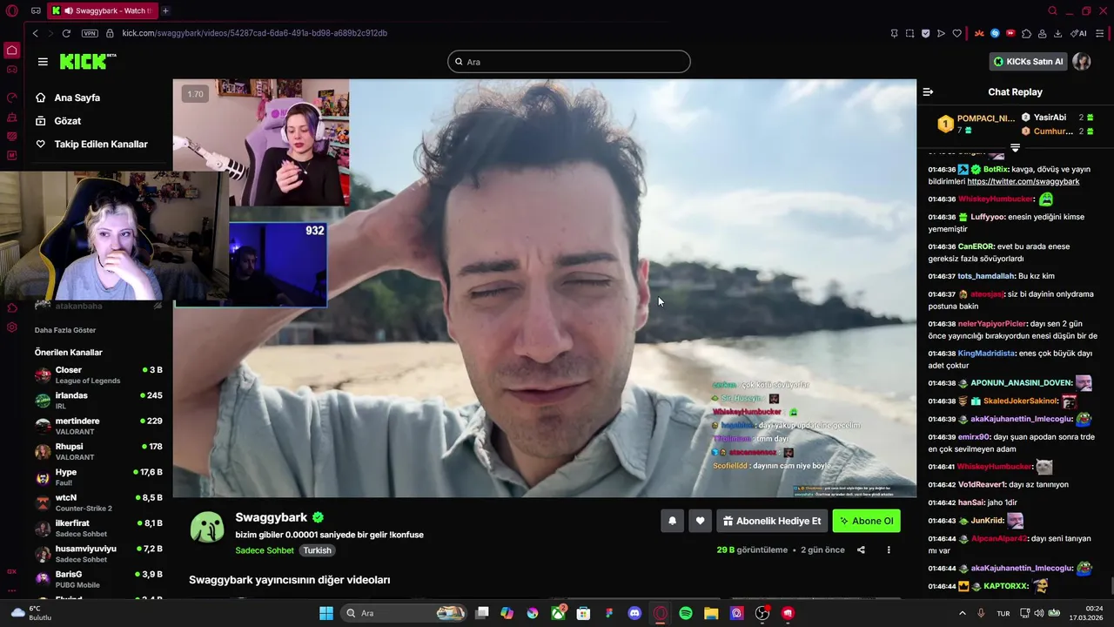Open the video three-dot options menu
This screenshot has height=627, width=1114.
[x=889, y=549]
